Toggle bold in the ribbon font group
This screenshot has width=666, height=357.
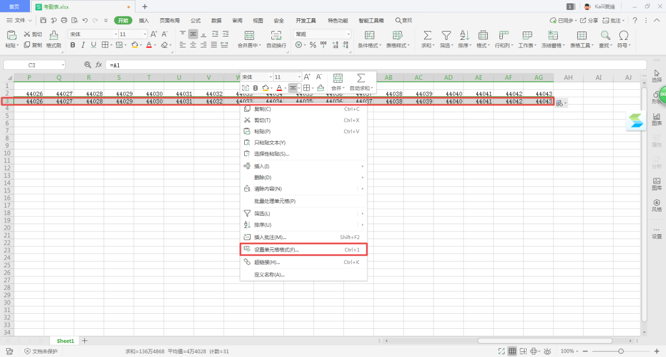click(x=73, y=45)
